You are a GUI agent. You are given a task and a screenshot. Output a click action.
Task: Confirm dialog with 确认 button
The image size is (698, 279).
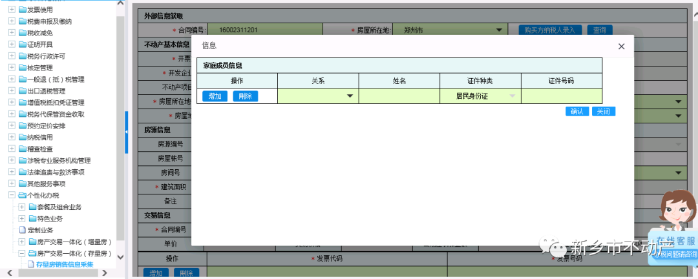click(576, 111)
